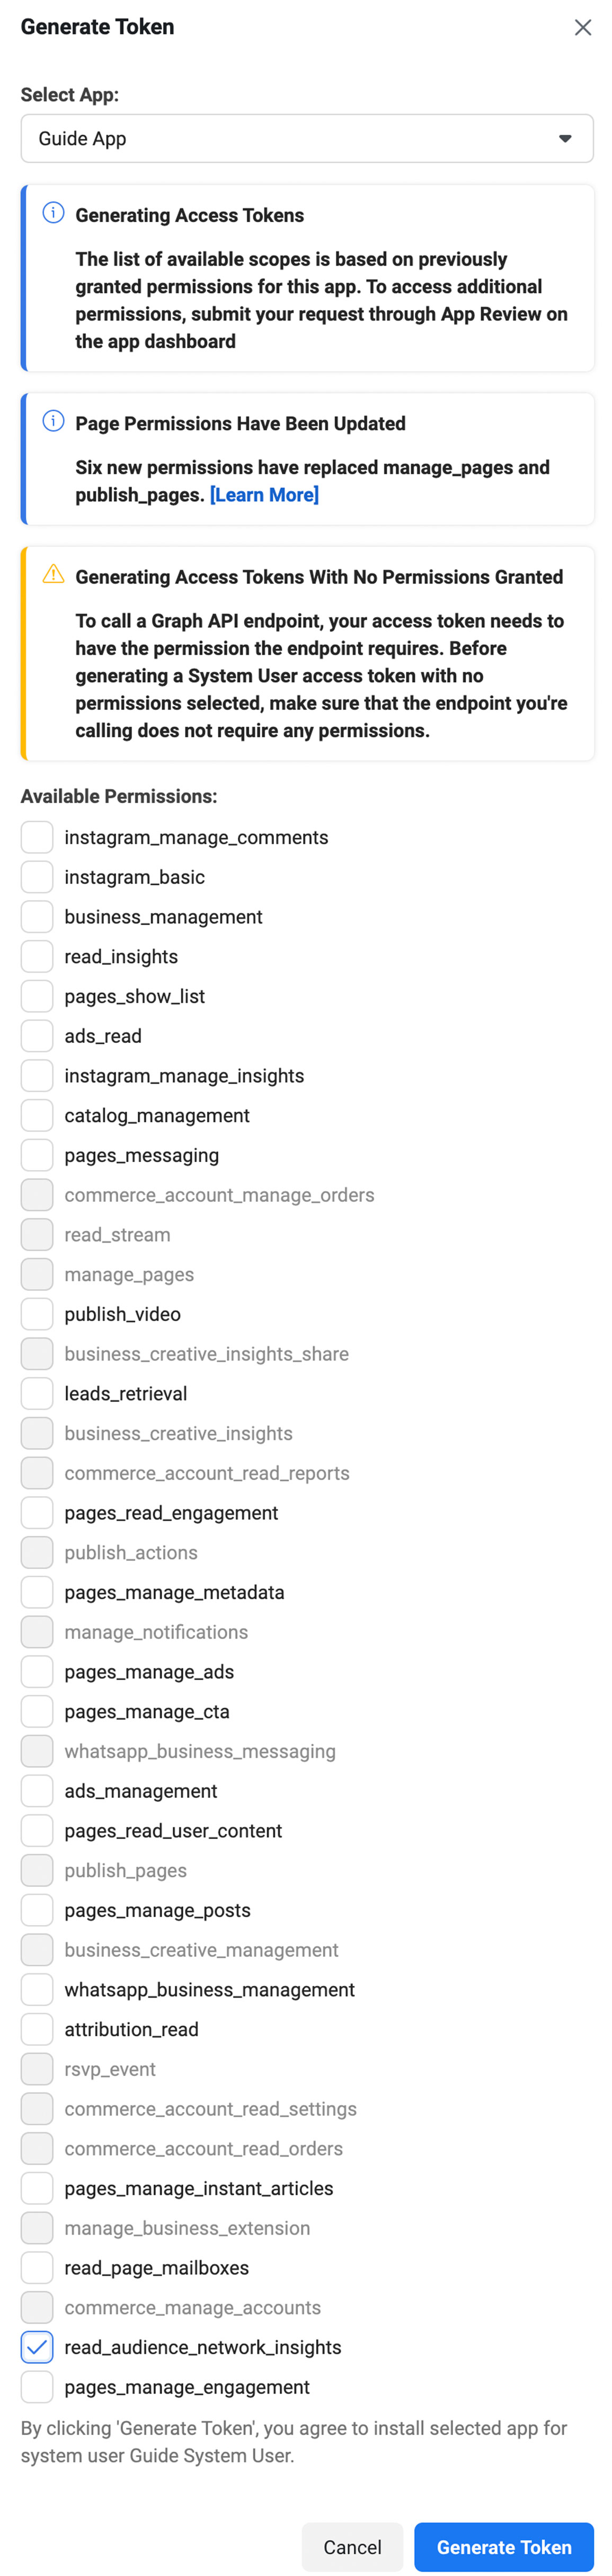Screen dimensions: 612x2576
Task: Enable the ads_read permission
Action: [37, 1036]
